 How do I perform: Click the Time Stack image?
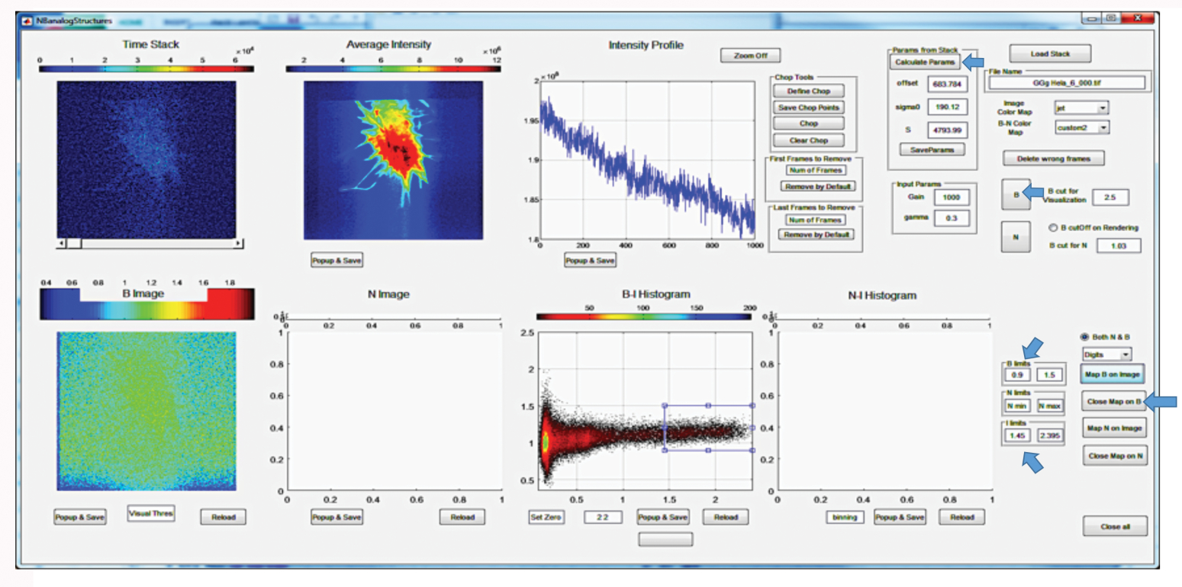coord(147,159)
